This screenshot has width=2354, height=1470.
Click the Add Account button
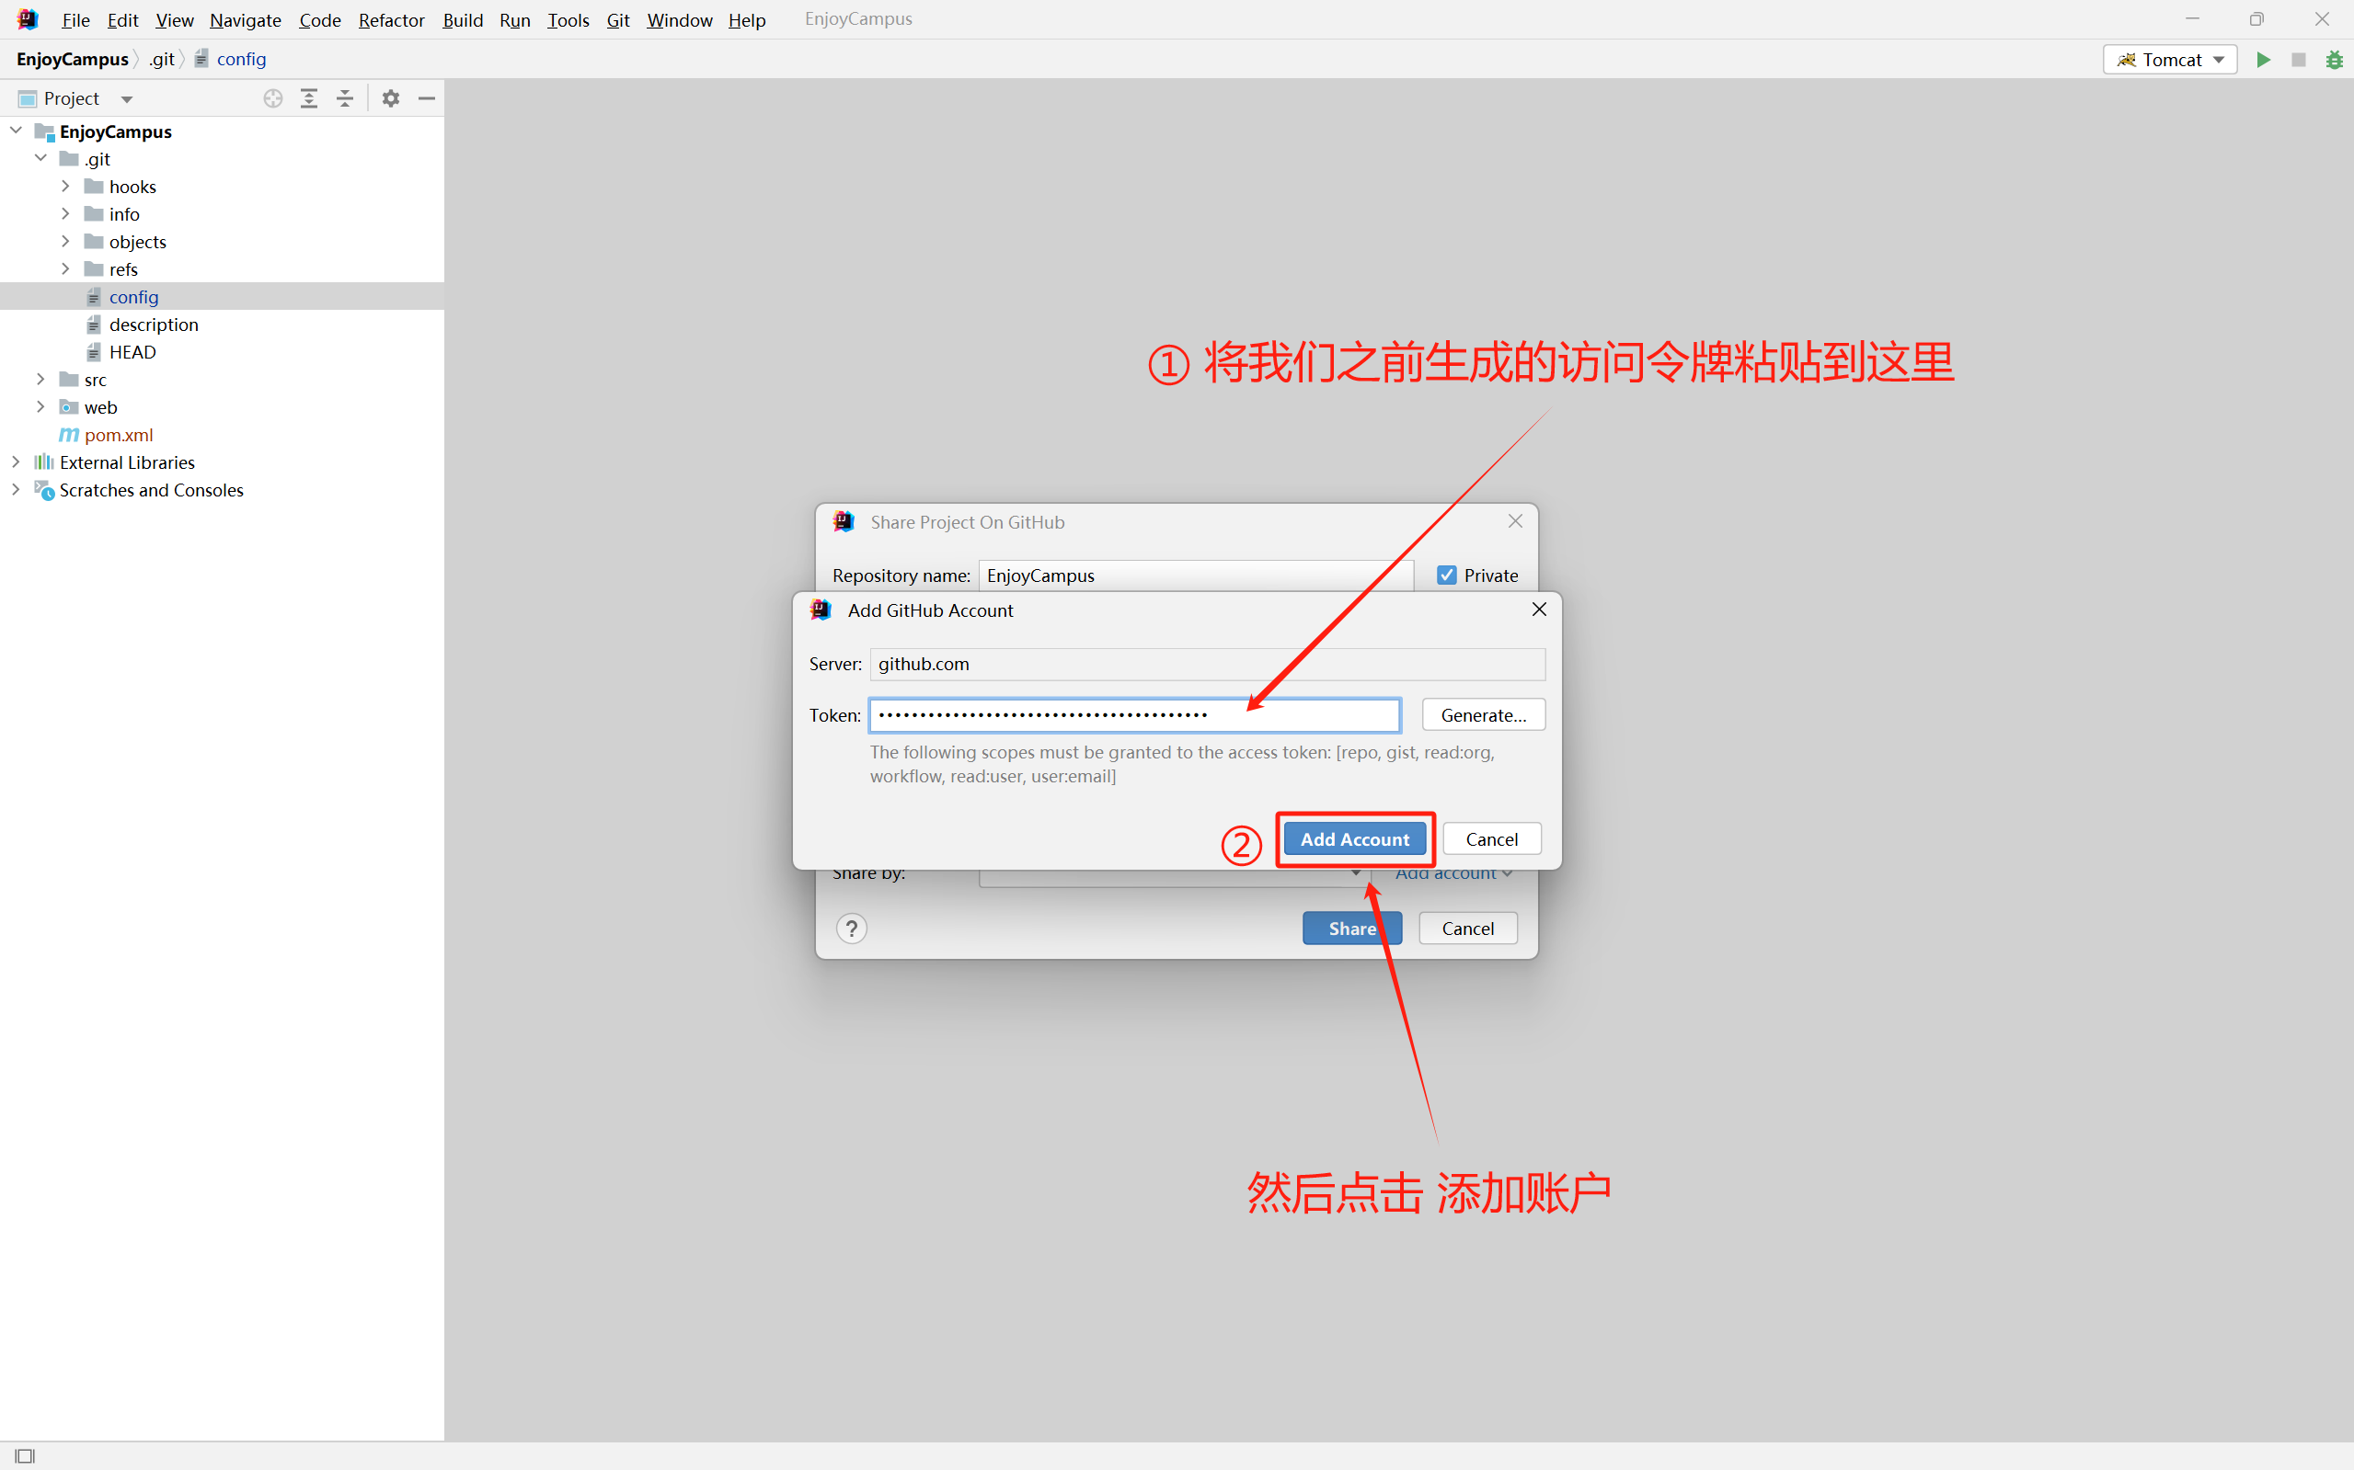1354,839
